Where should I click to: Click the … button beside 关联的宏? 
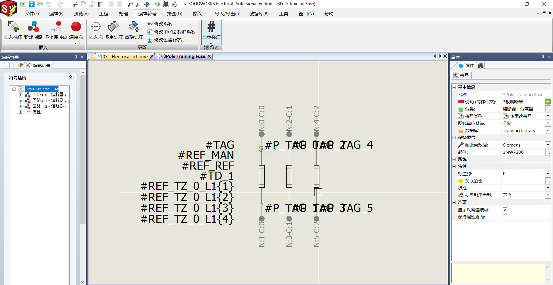click(x=548, y=181)
